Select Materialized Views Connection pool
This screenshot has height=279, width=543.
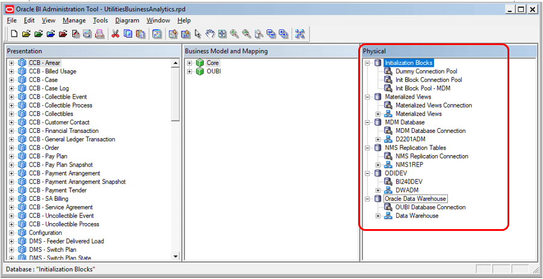coord(434,105)
